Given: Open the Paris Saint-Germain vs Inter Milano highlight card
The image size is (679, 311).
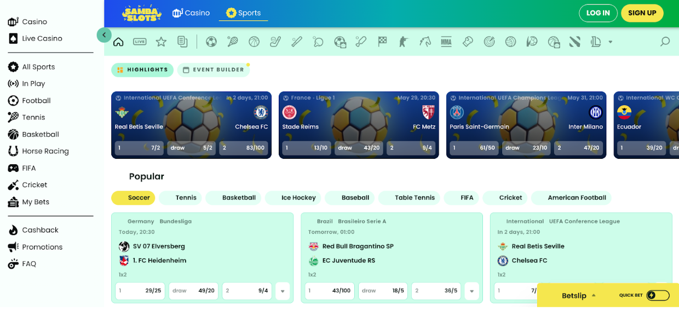Looking at the screenshot, I should [x=526, y=125].
